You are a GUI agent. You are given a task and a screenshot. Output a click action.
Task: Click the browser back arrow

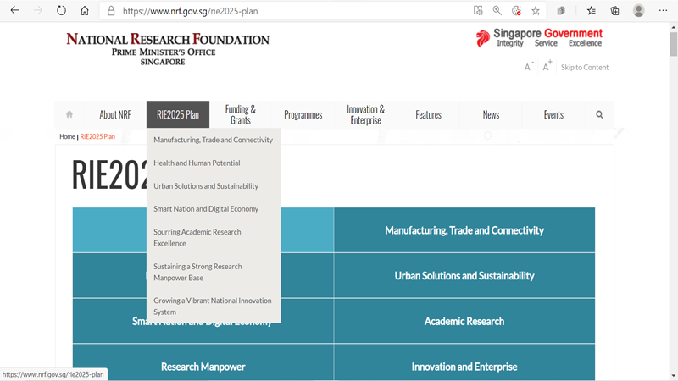tap(14, 10)
